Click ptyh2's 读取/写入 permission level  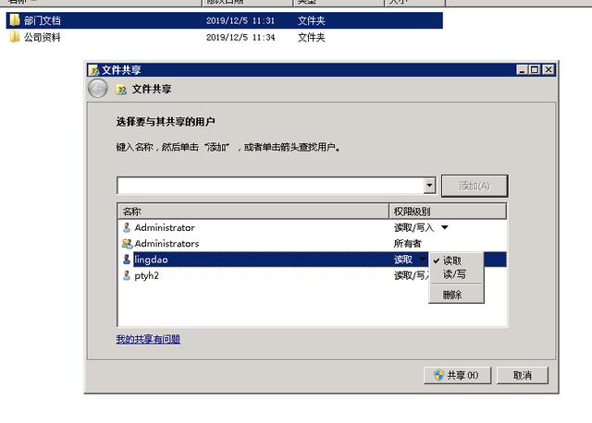[412, 275]
